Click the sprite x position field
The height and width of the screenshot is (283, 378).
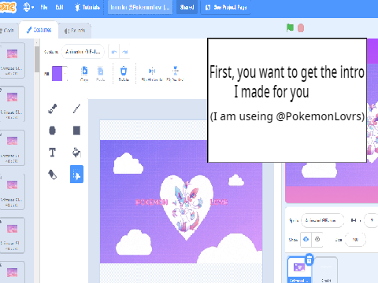coord(372,220)
